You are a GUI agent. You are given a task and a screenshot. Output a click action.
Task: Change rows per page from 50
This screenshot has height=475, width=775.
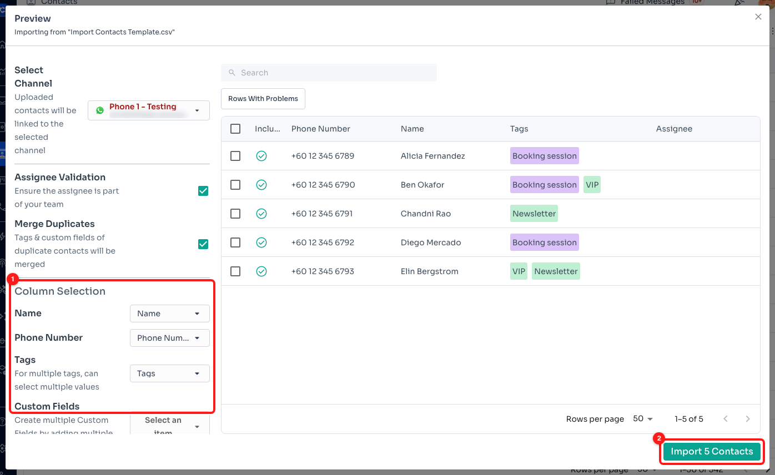[643, 419]
